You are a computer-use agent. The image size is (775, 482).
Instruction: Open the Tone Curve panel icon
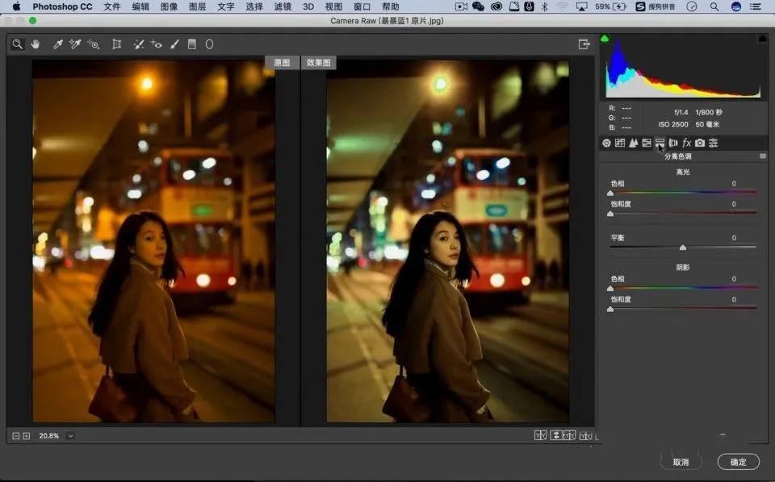[620, 143]
